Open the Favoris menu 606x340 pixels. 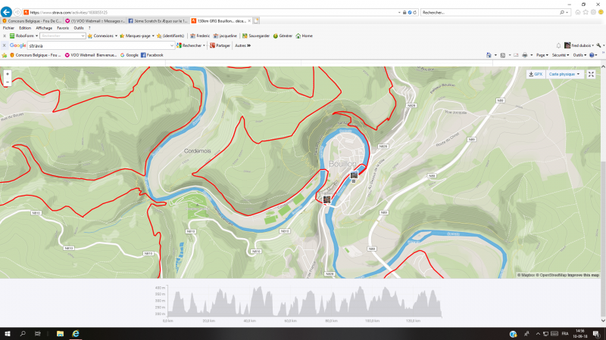click(63, 28)
